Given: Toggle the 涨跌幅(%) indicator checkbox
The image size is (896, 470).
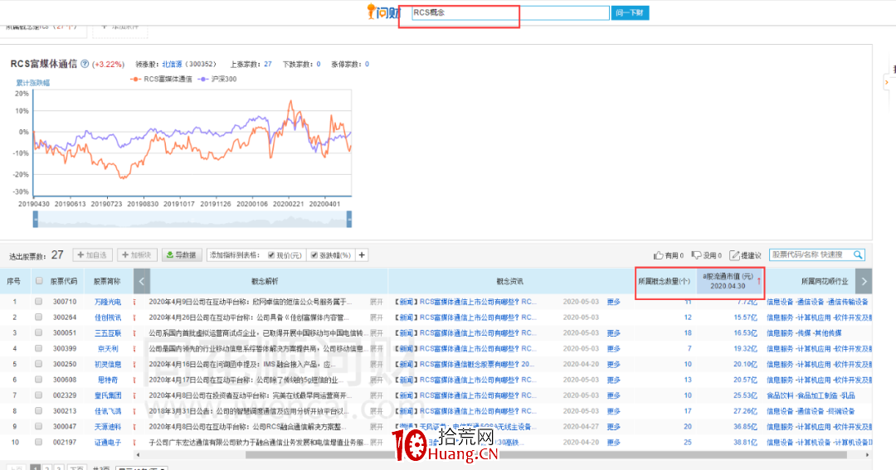Looking at the screenshot, I should pyautogui.click(x=314, y=255).
